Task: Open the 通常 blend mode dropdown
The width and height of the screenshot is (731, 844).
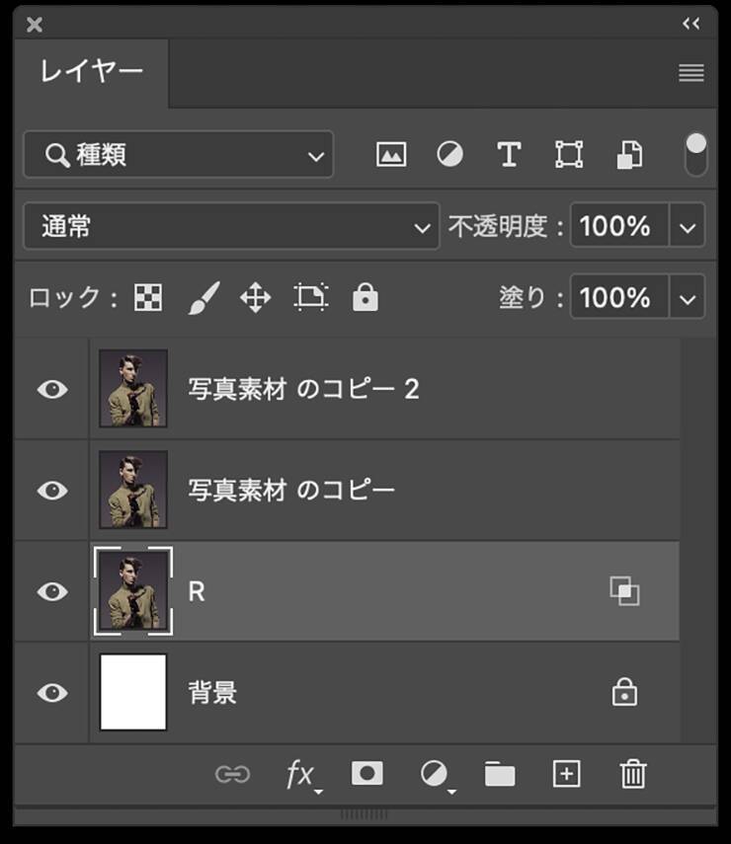Action: 230,227
